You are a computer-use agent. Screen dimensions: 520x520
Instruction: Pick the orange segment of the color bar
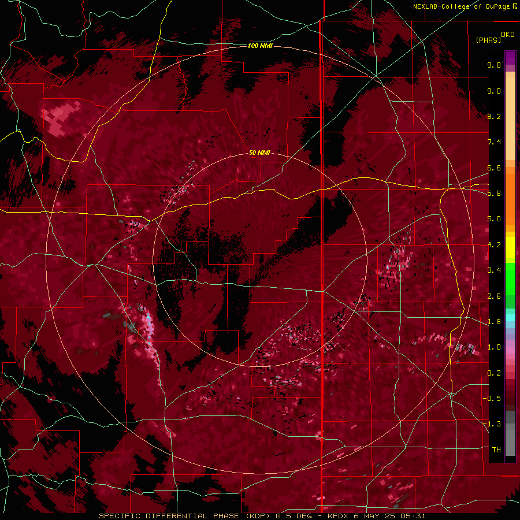click(x=510, y=199)
